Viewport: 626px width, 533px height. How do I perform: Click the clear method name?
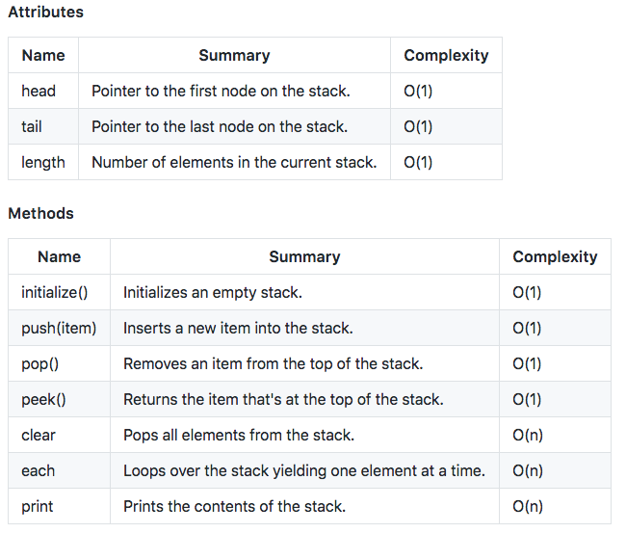[x=39, y=435]
